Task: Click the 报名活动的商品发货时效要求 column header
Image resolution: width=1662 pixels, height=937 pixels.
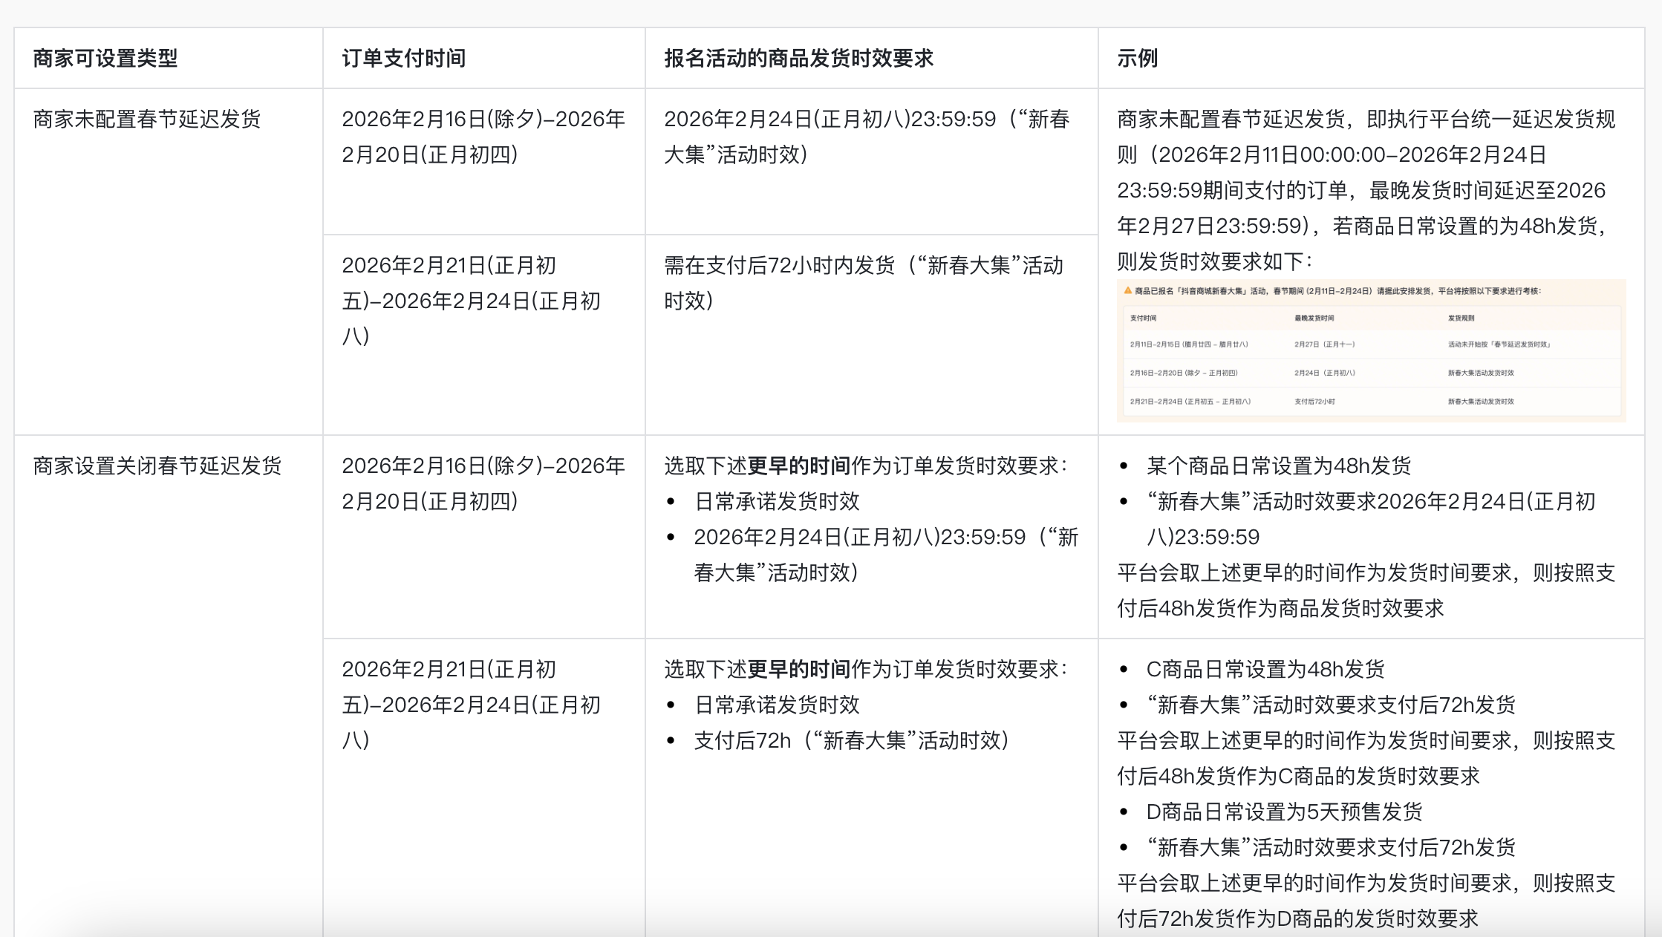Action: (x=798, y=58)
